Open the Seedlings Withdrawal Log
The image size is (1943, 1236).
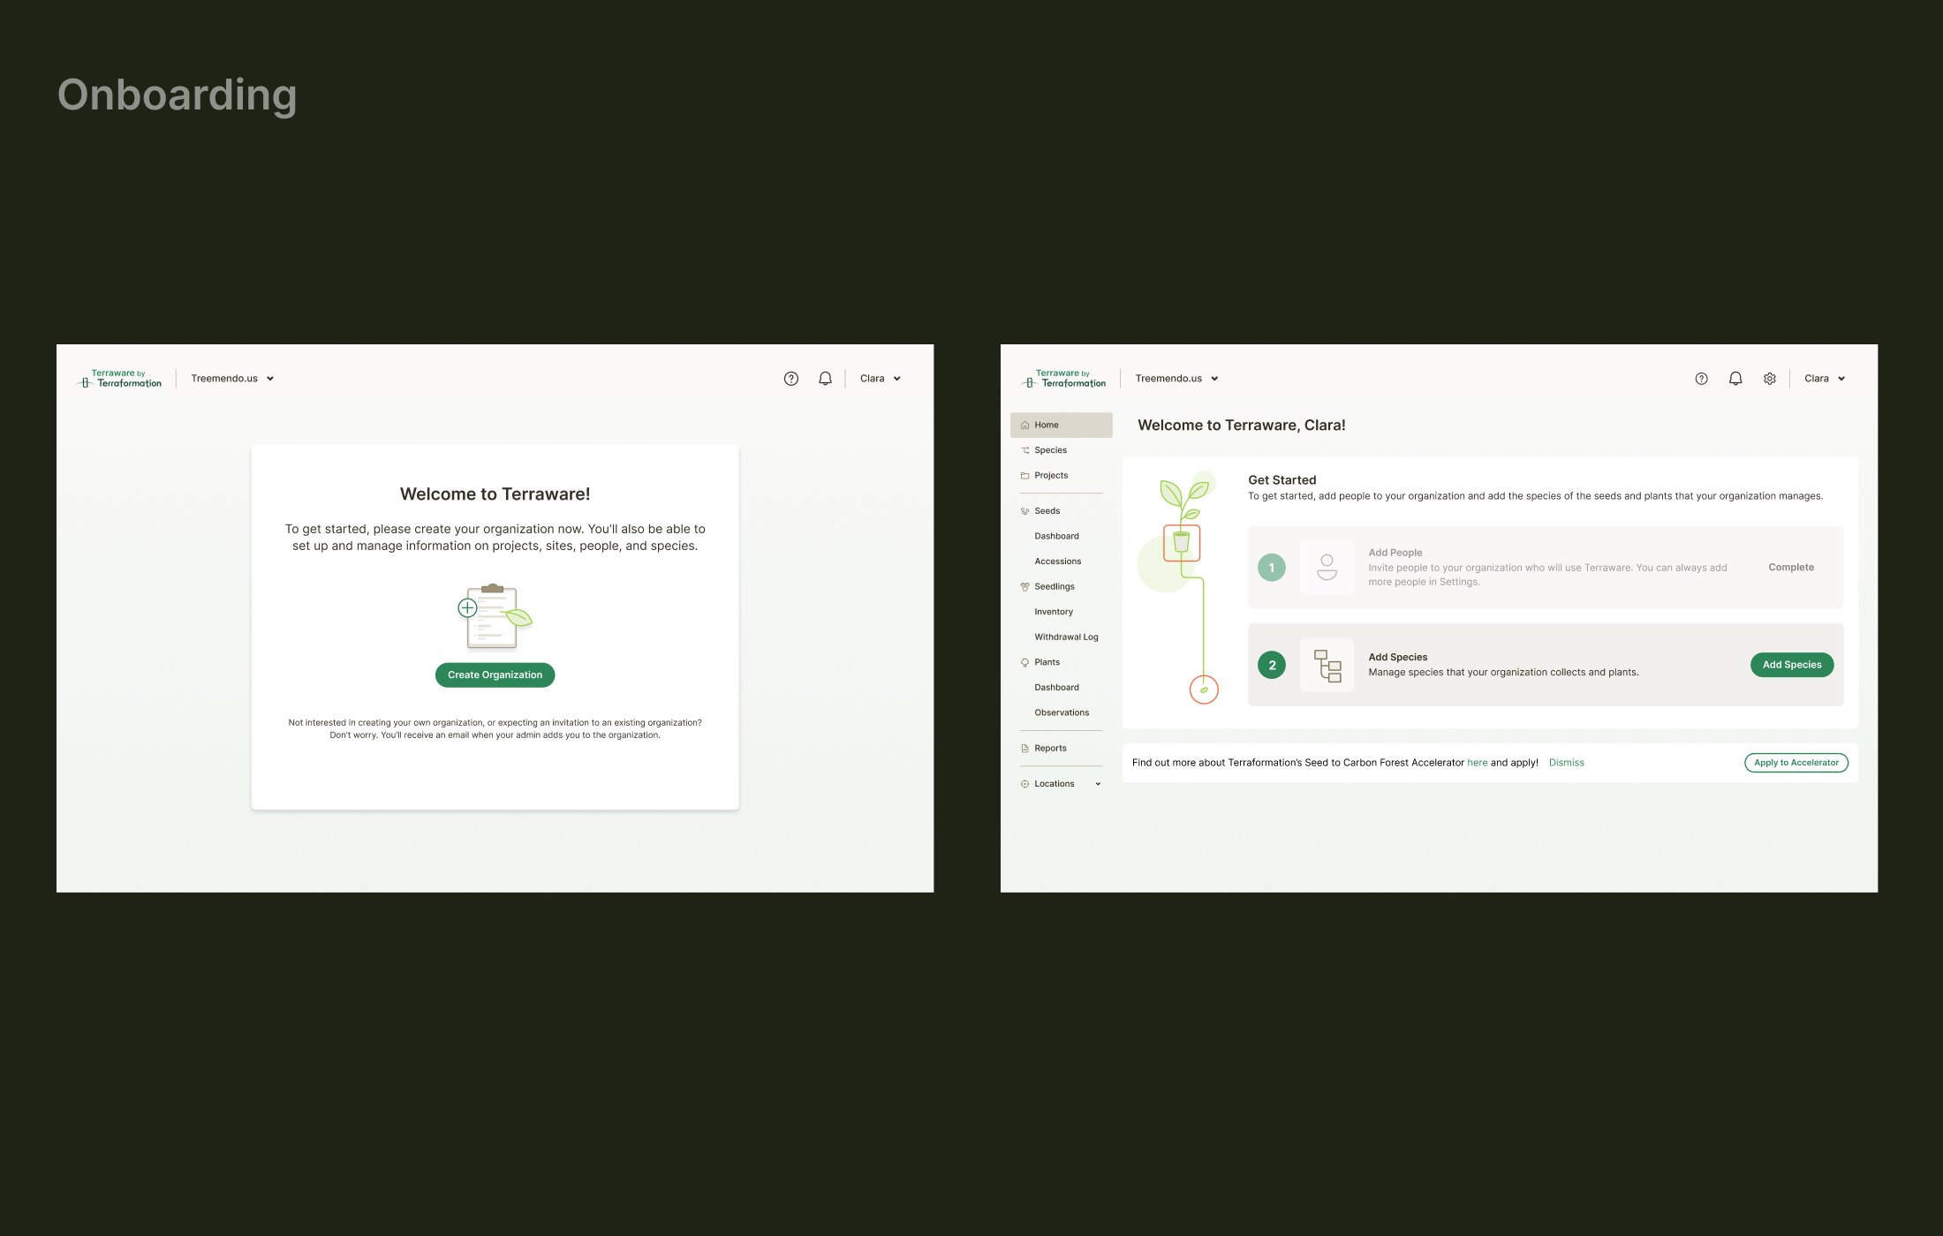(1066, 637)
